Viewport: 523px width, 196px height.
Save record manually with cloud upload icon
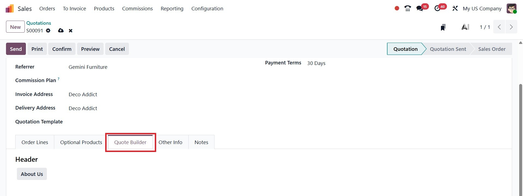(61, 30)
